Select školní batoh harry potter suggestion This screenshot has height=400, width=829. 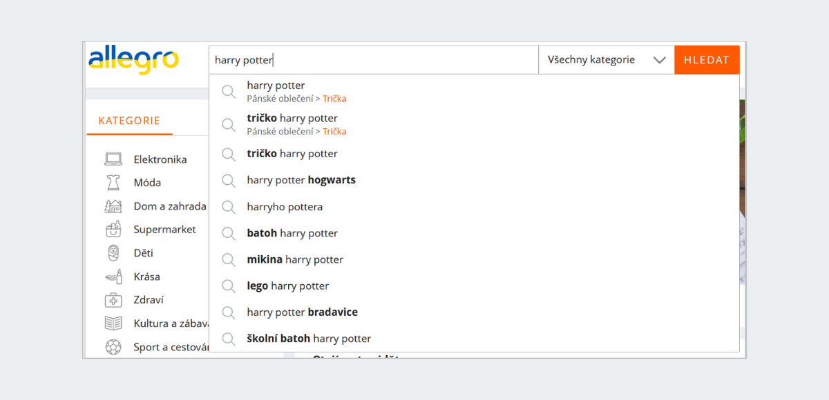[474, 339]
